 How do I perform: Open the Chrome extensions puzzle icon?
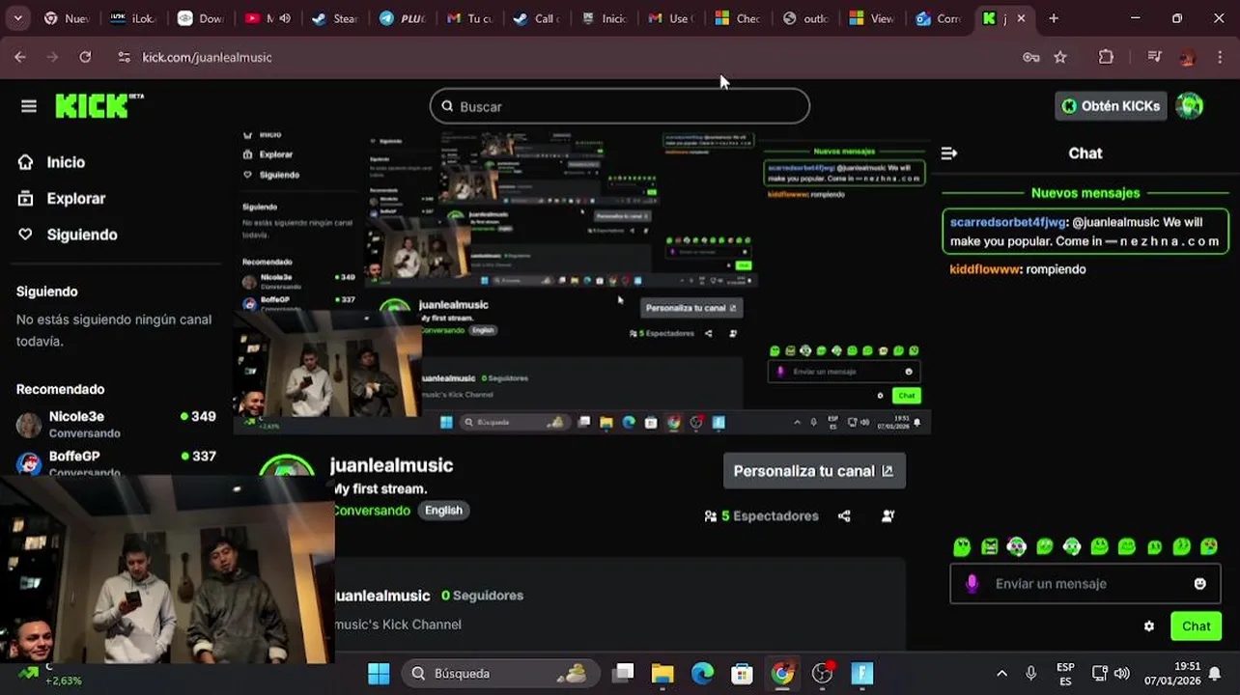click(x=1107, y=57)
